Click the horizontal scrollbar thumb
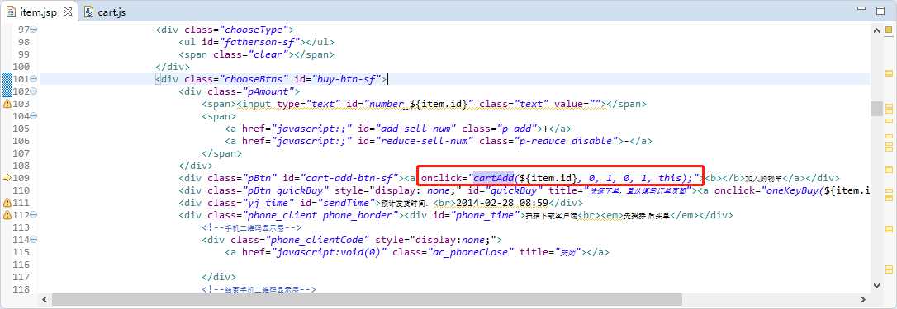Image resolution: width=897 pixels, height=309 pixels. 367,299
